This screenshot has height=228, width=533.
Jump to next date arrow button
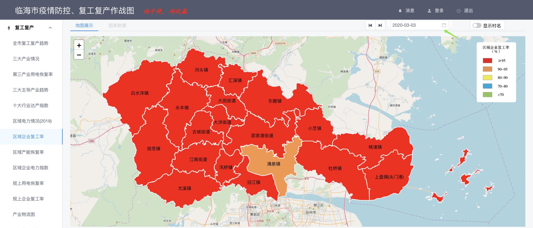380,25
